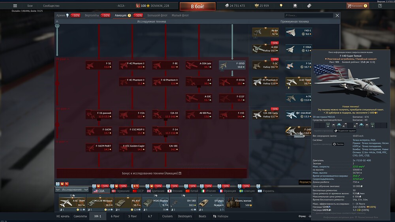395x222 pixels.
Task: Click the Silver Lions balance 24 751 473
Action: click(x=235, y=6)
